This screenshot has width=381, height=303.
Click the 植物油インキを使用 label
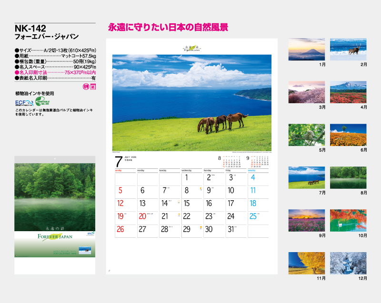(x=35, y=93)
